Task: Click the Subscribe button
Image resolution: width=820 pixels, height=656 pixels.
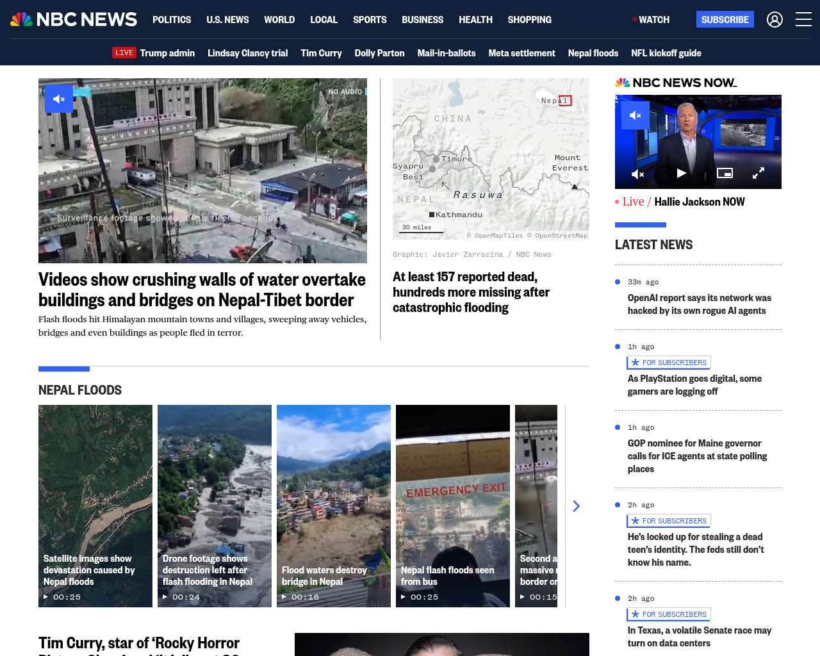Action: tap(725, 20)
